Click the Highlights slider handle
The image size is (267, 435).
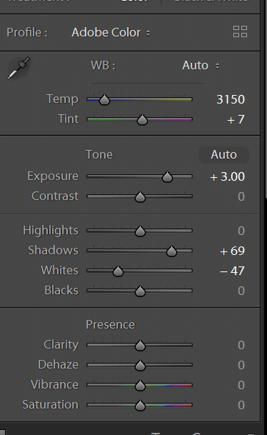click(140, 231)
